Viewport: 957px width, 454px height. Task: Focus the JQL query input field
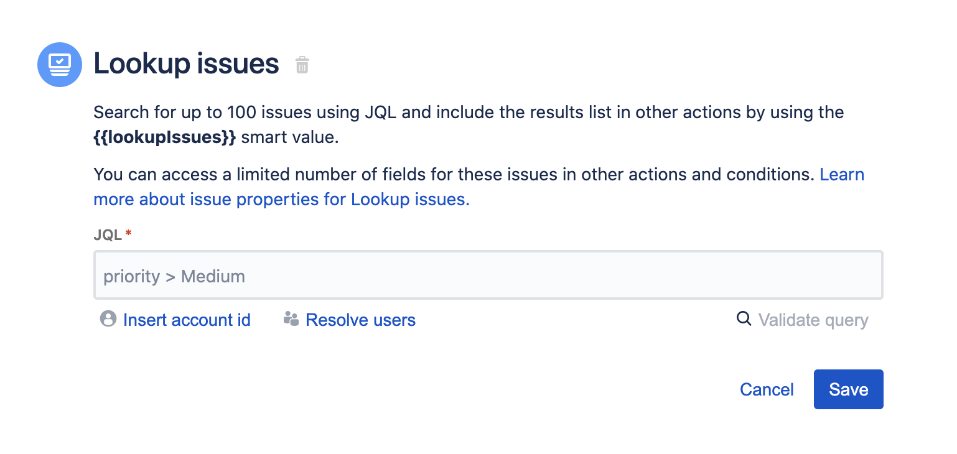488,276
